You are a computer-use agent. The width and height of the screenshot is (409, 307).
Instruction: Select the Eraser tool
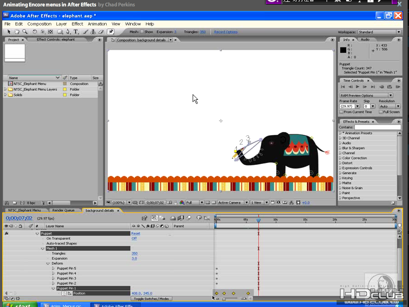click(101, 31)
